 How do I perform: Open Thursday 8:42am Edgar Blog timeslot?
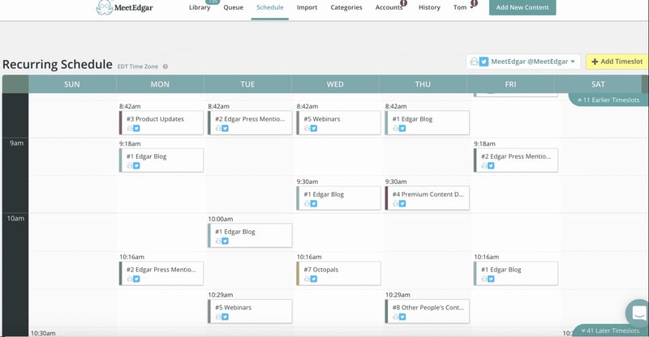[428, 123]
